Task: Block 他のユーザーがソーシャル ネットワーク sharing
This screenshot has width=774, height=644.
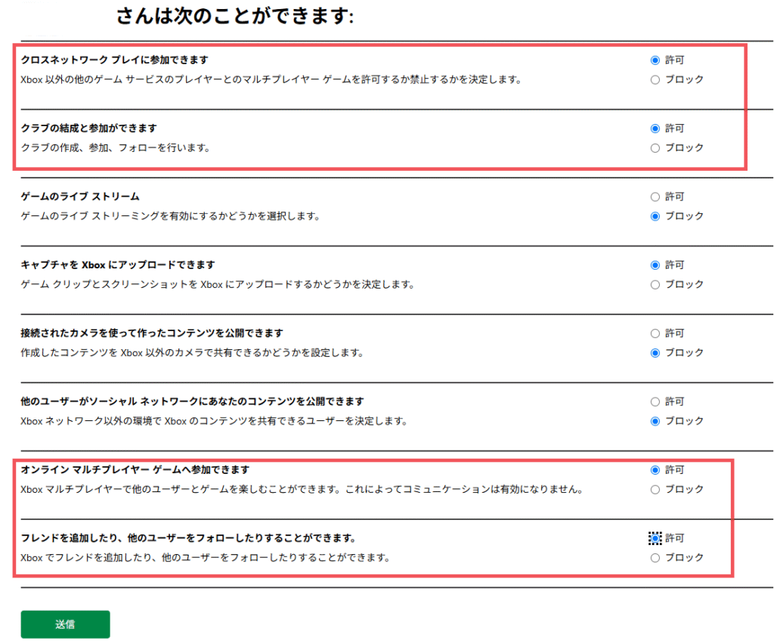Action: [655, 421]
